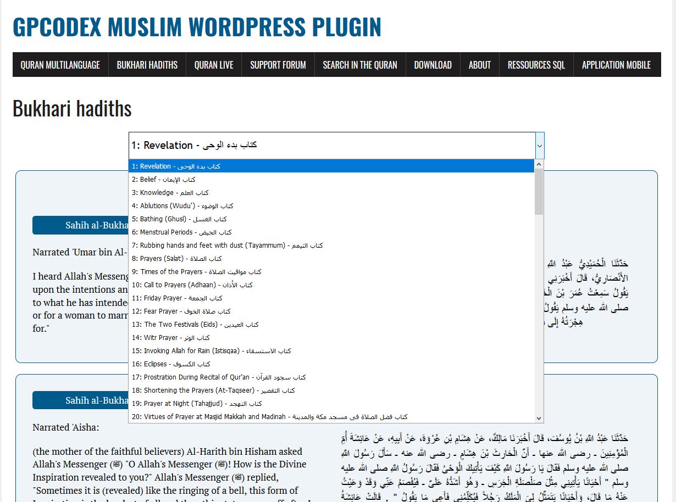Select option 13: The Two Festivals (Eids)
676x502 pixels.
(331, 324)
